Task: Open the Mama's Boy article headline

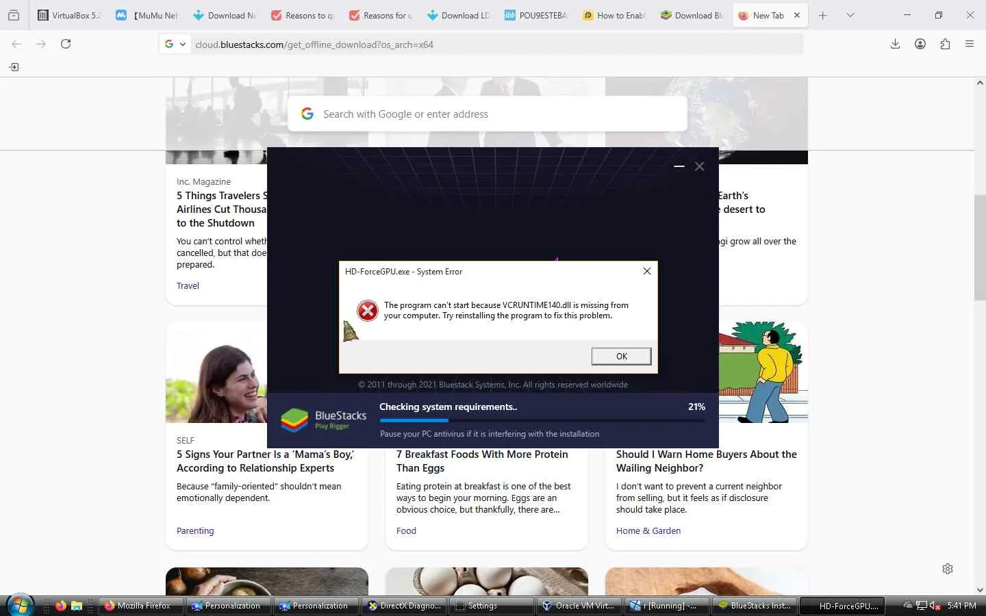Action: pyautogui.click(x=265, y=461)
